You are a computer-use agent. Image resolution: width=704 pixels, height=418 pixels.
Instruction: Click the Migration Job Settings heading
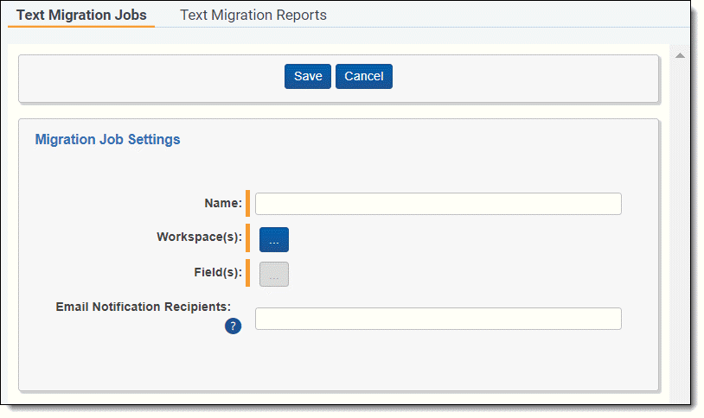click(107, 139)
